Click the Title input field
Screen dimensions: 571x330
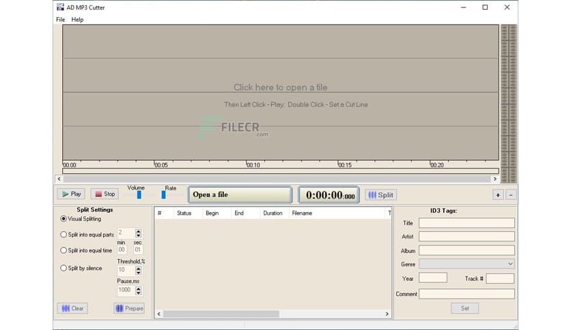tap(467, 223)
